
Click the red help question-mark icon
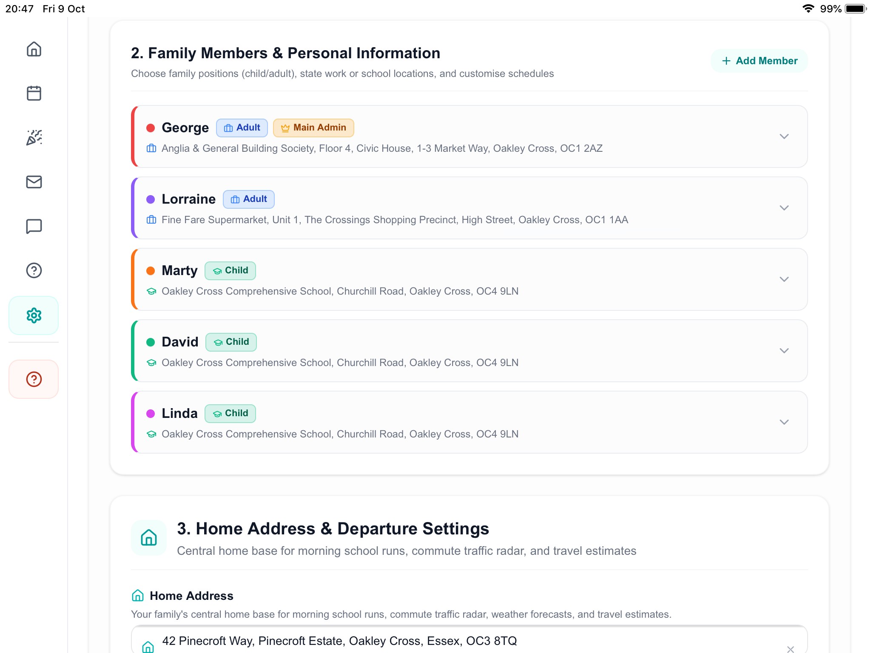[x=34, y=379]
